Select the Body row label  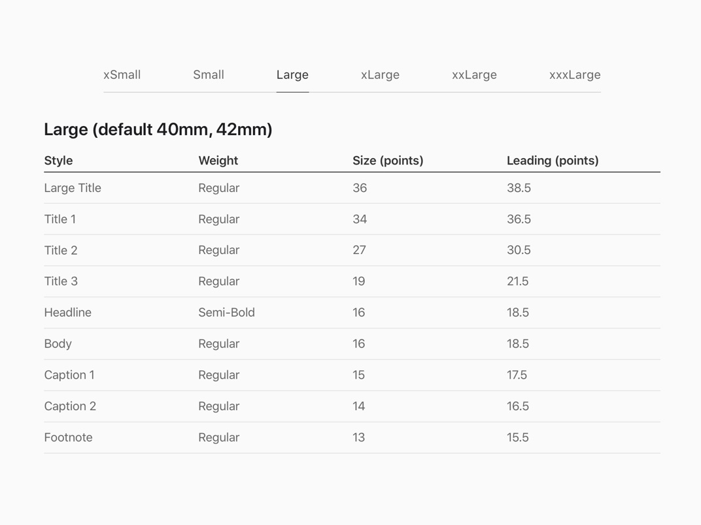pos(58,344)
